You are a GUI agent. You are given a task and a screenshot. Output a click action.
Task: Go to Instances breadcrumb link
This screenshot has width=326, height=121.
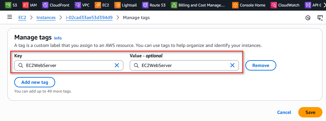tap(46, 18)
